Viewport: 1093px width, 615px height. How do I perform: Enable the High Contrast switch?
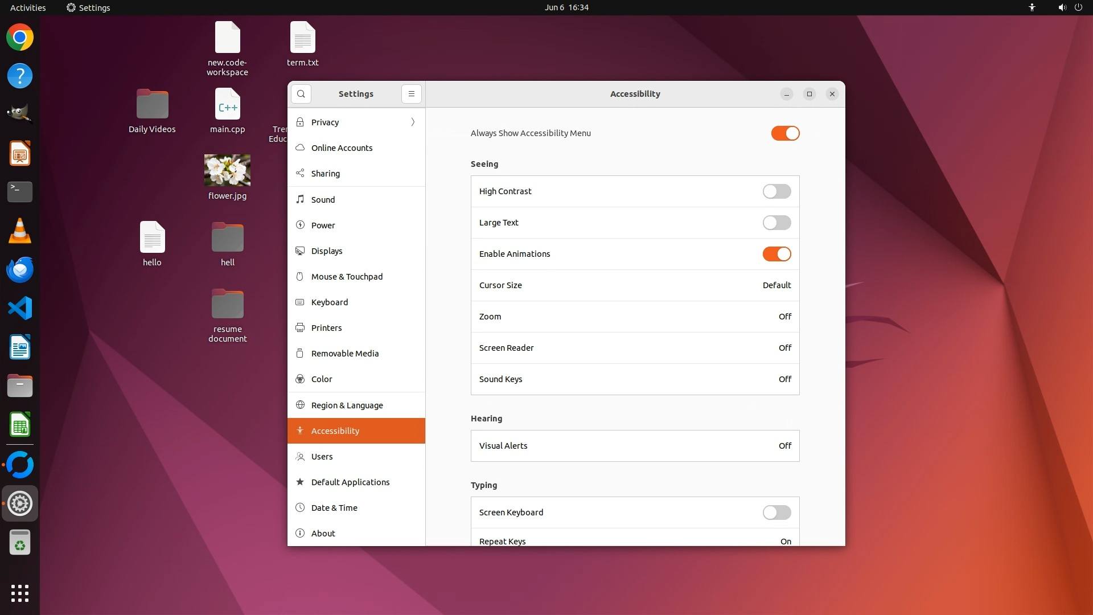[776, 191]
